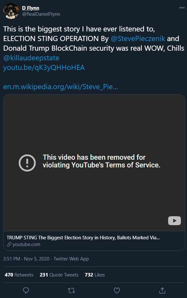Like the tweet with heart icon

click(117, 290)
